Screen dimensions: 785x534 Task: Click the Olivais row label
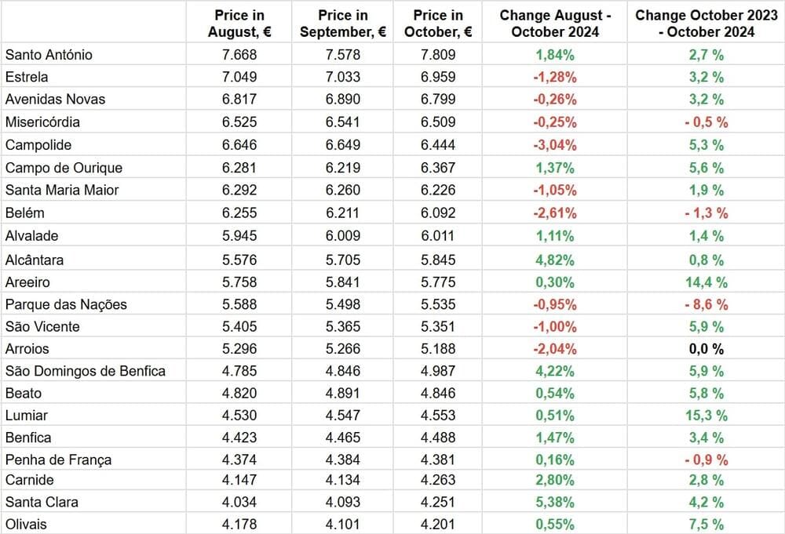[26, 525]
